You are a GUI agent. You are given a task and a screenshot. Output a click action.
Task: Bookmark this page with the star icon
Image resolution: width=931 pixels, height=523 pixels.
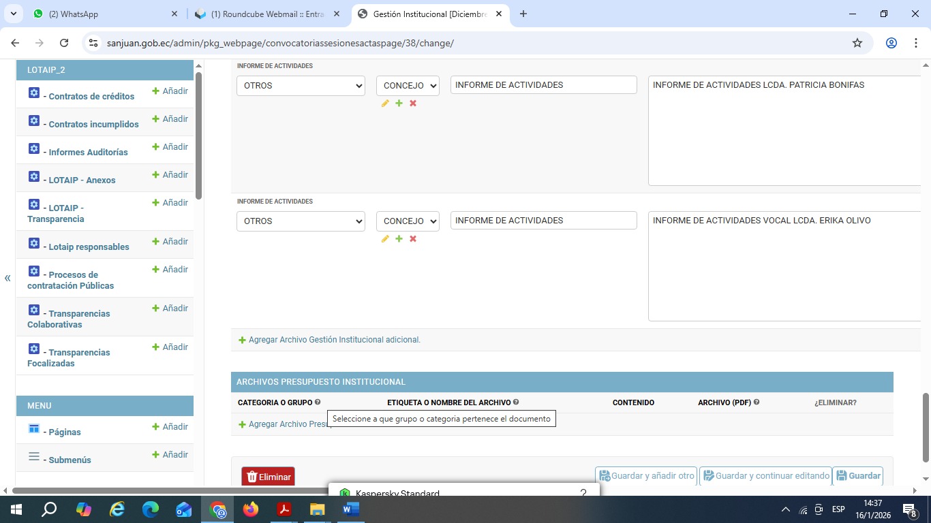click(857, 43)
